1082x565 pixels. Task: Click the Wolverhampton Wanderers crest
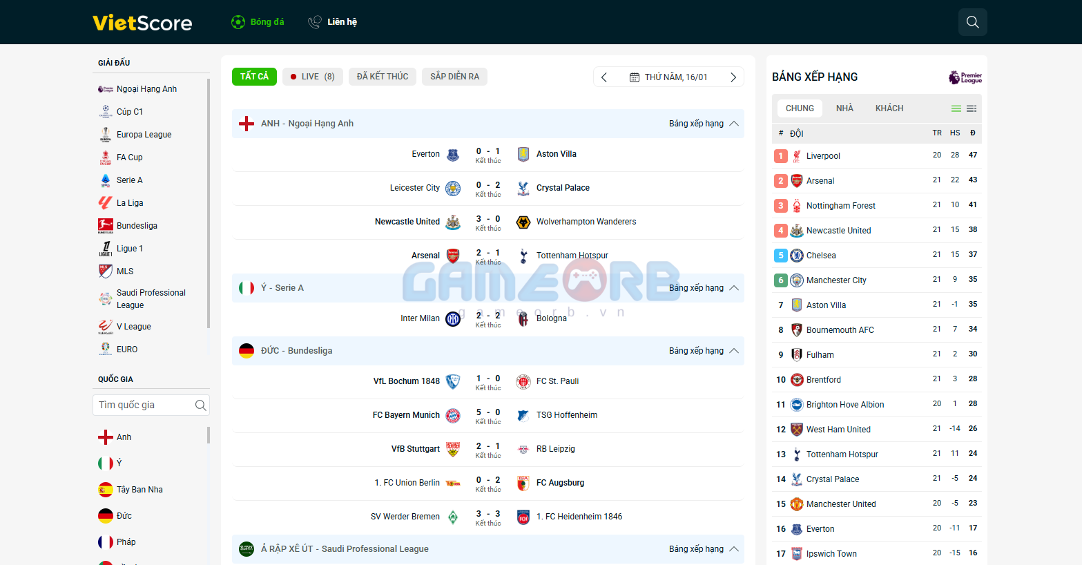click(x=523, y=222)
